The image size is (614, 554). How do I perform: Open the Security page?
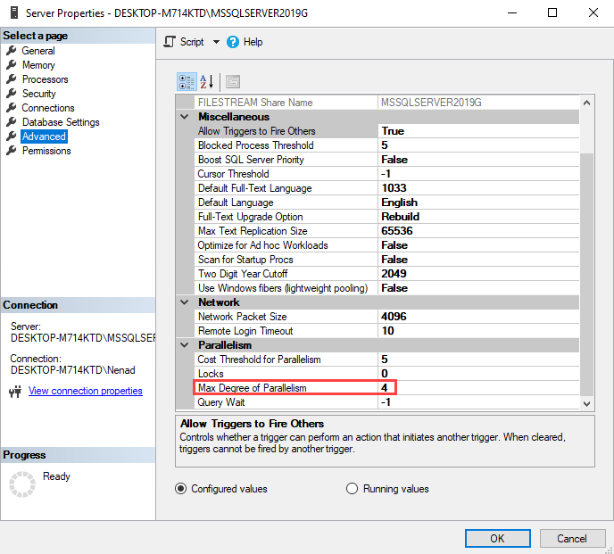(x=38, y=94)
